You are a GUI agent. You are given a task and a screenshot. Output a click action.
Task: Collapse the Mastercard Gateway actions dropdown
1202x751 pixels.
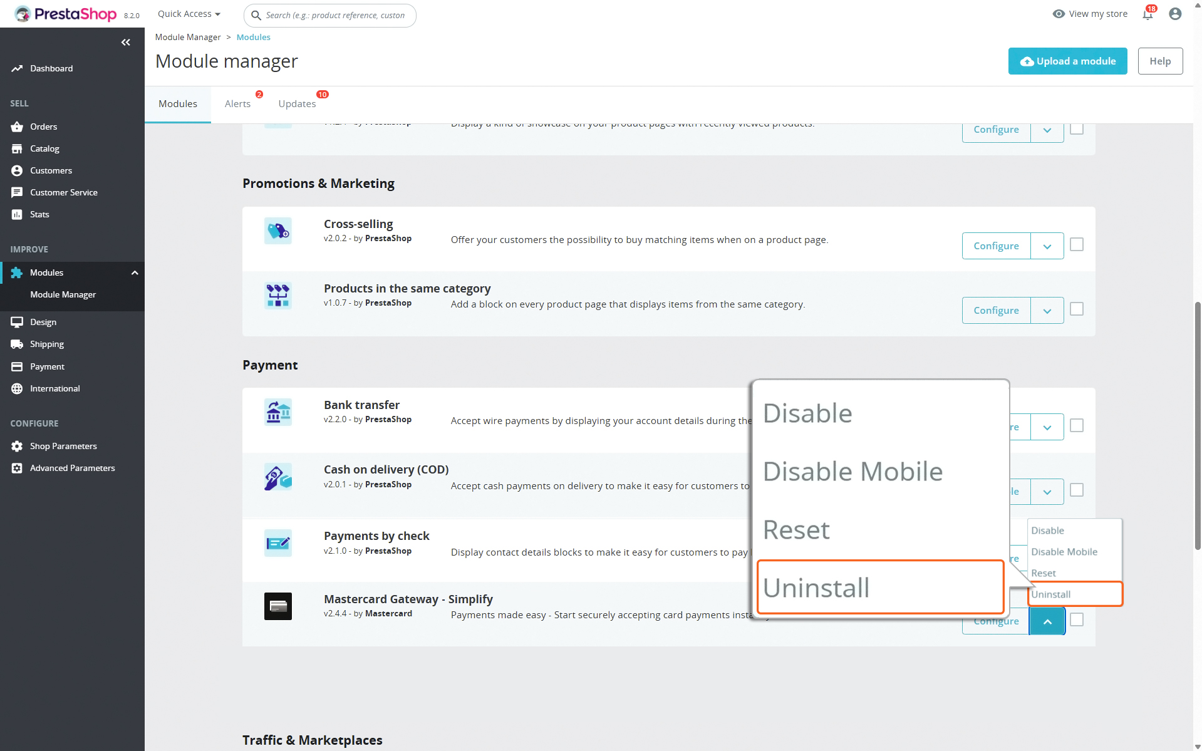pos(1047,621)
